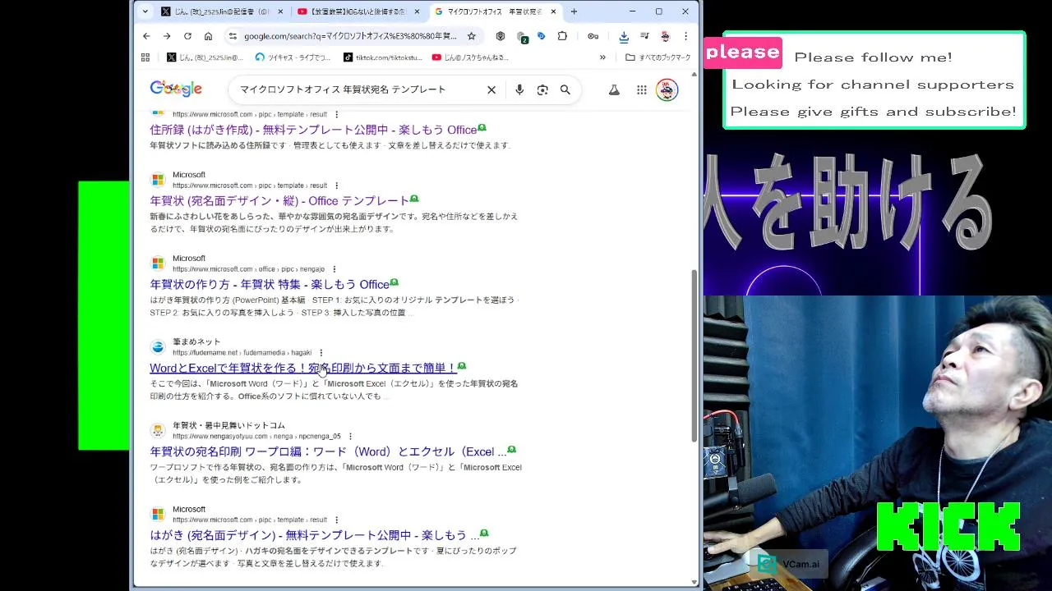Open WordとExcelで年賀状を作る result link

click(302, 368)
